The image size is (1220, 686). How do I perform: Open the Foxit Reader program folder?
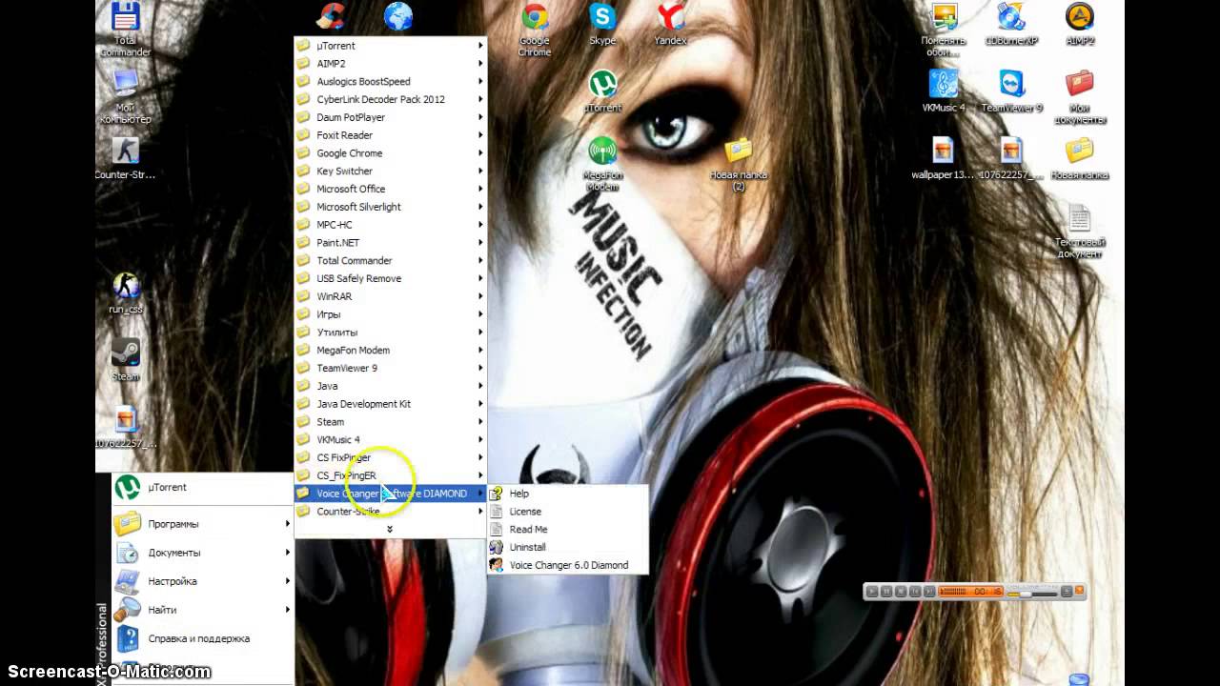point(390,135)
